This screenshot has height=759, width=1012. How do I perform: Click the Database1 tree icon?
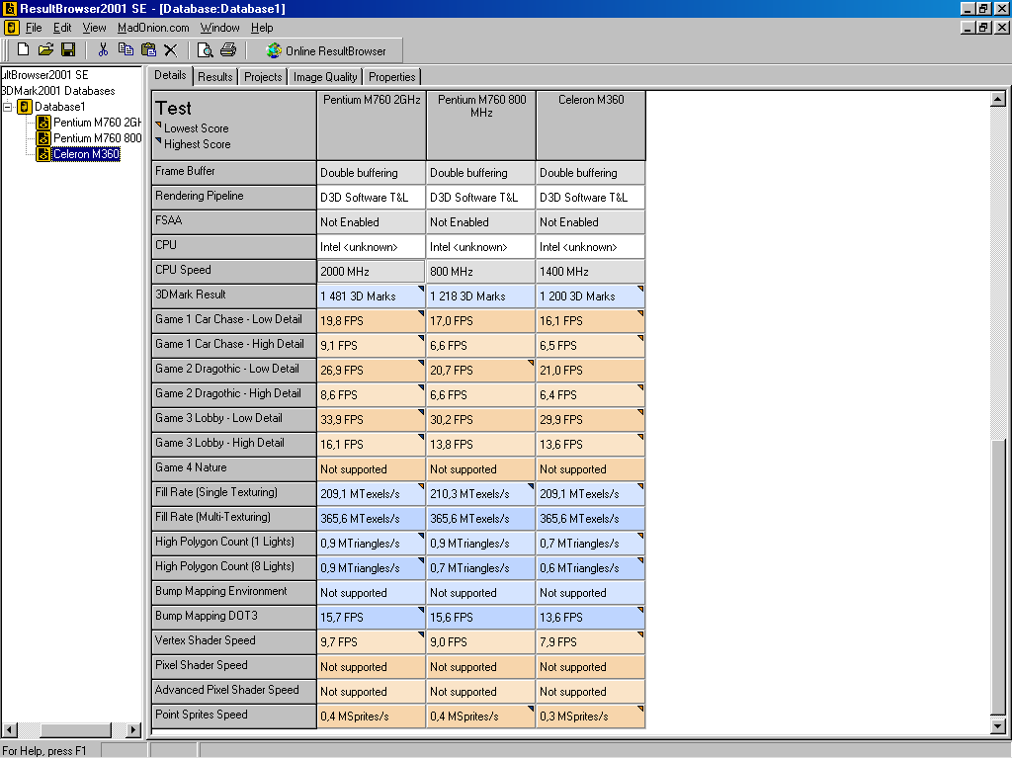[25, 107]
